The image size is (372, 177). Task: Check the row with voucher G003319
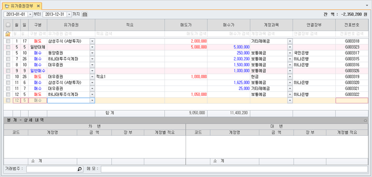(x=8, y=77)
